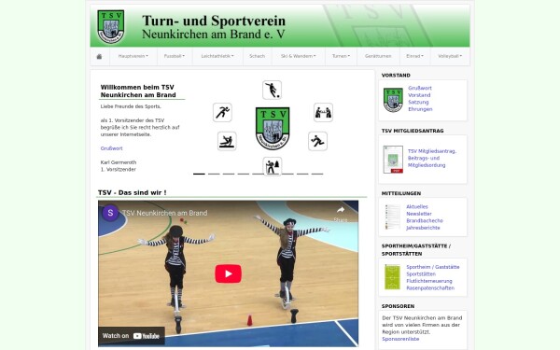Open the volleyball player sport icon
The height and width of the screenshot is (350, 560).
(x=317, y=141)
